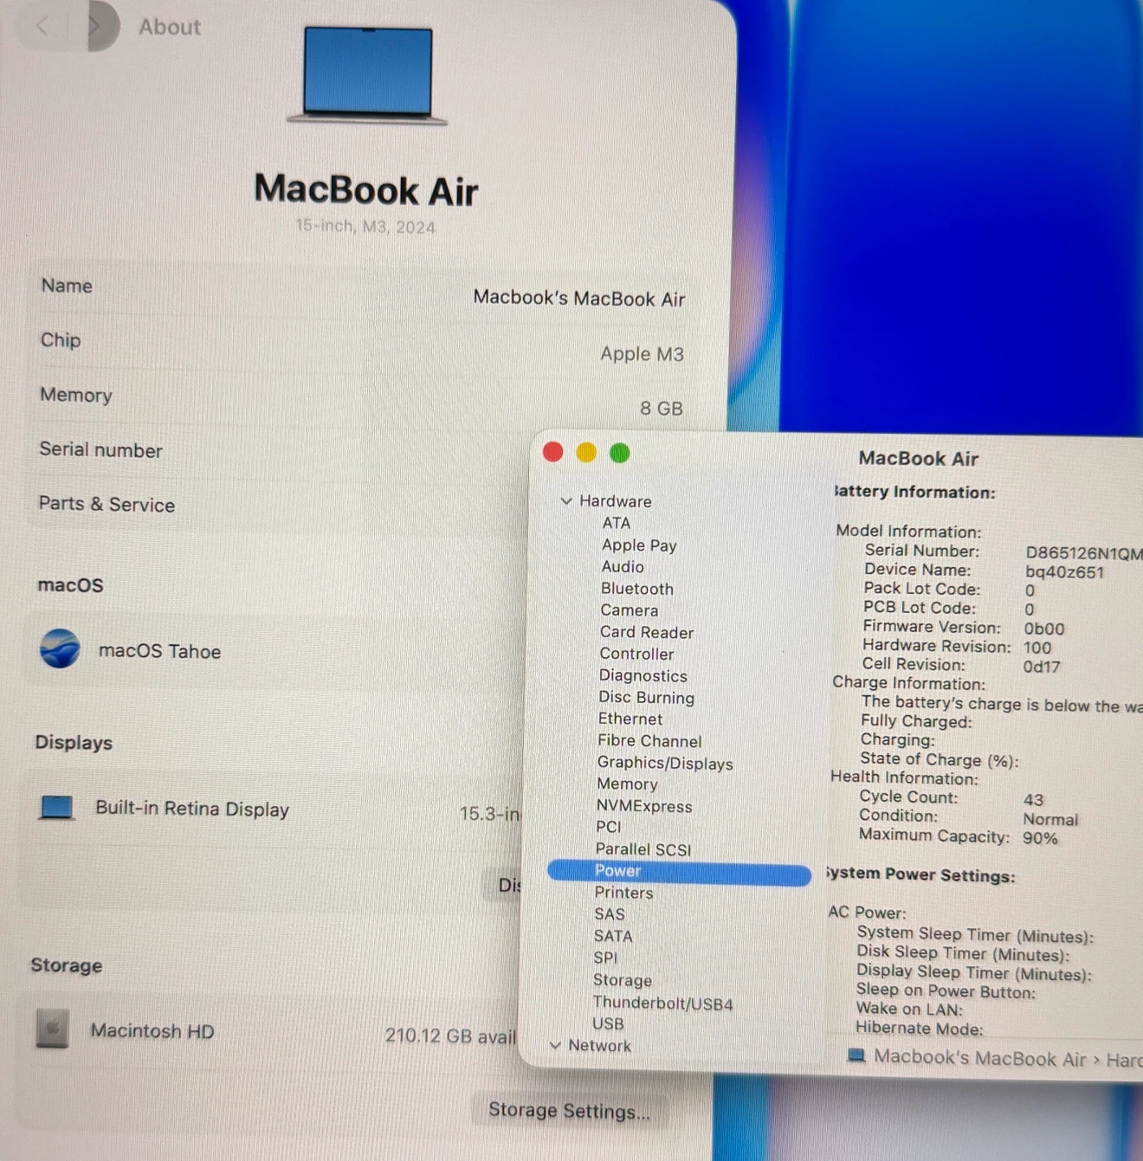Image resolution: width=1143 pixels, height=1161 pixels.
Task: Click Firmware Version value 0b00
Action: 1044,629
